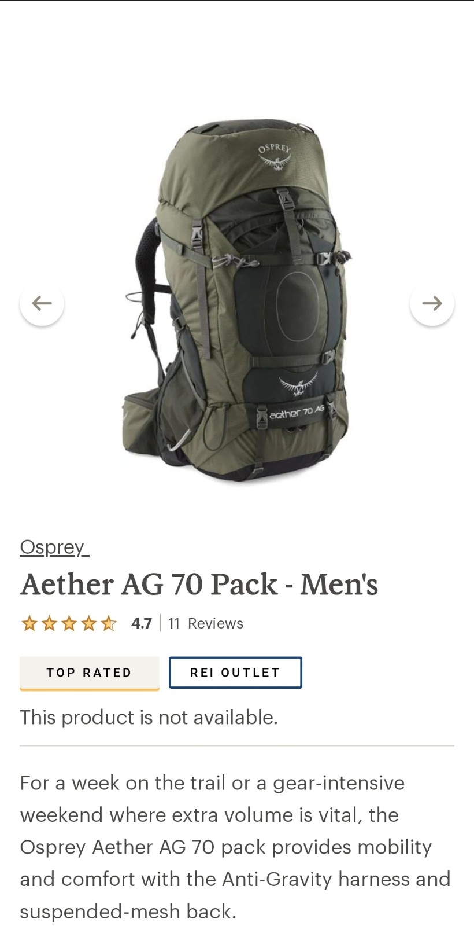The image size is (474, 926).
Task: Click the first gold rating star
Action: [x=29, y=623]
